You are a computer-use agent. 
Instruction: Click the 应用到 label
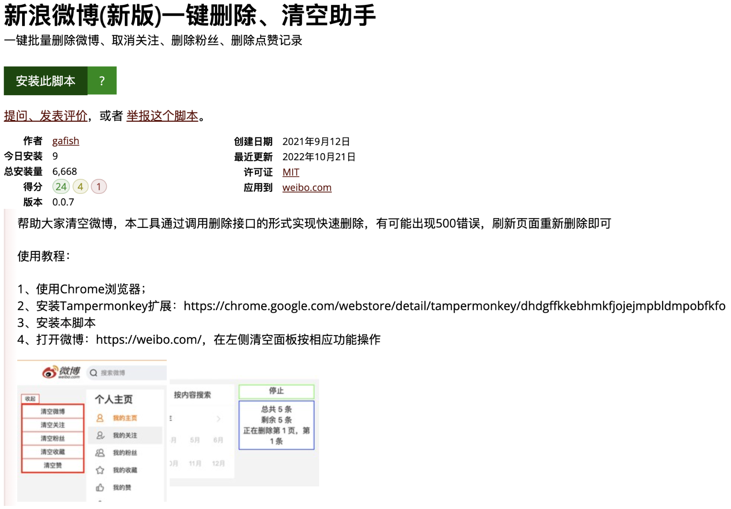[x=258, y=188]
